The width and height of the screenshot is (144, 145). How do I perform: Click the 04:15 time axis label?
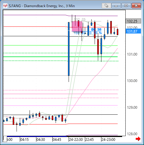[x=24, y=140]
